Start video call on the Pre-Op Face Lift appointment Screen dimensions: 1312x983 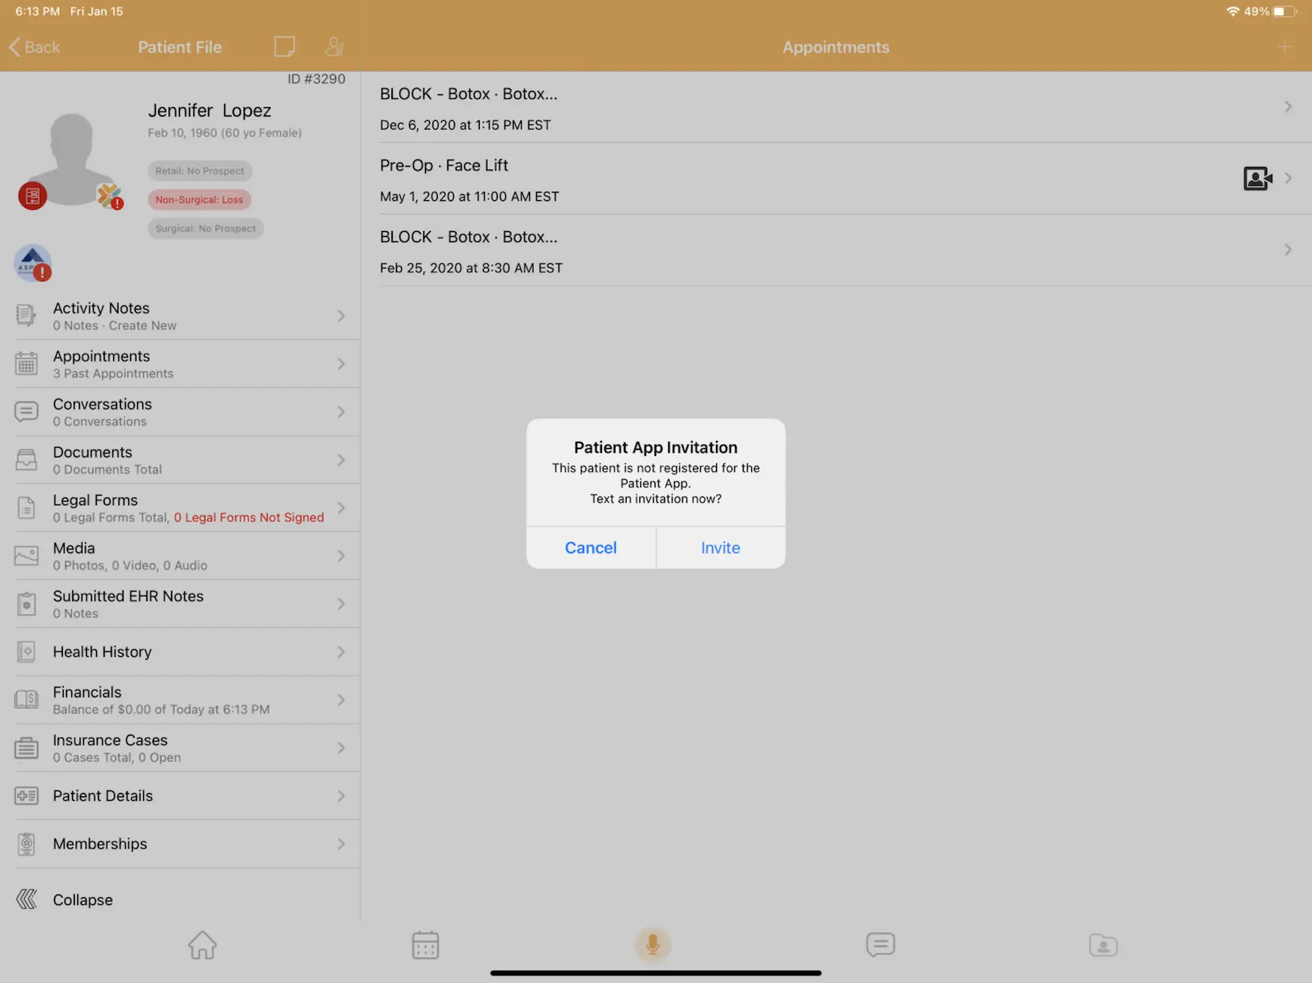pyautogui.click(x=1257, y=178)
